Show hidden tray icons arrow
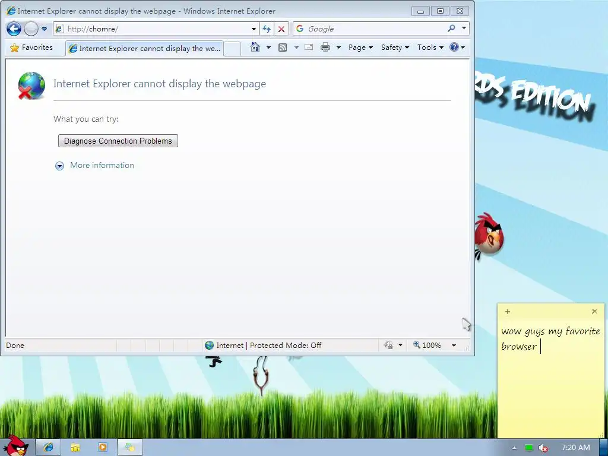This screenshot has height=456, width=608. [x=514, y=448]
